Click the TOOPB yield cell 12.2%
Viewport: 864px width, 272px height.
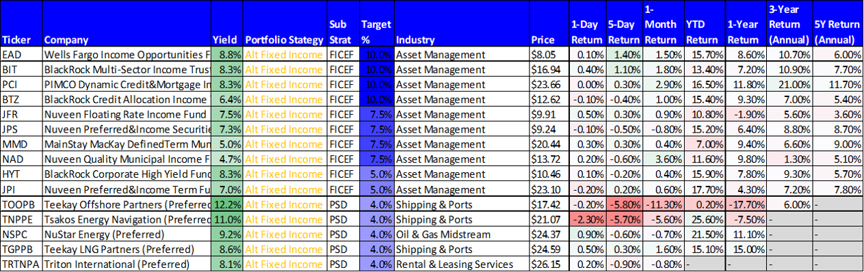tap(226, 204)
